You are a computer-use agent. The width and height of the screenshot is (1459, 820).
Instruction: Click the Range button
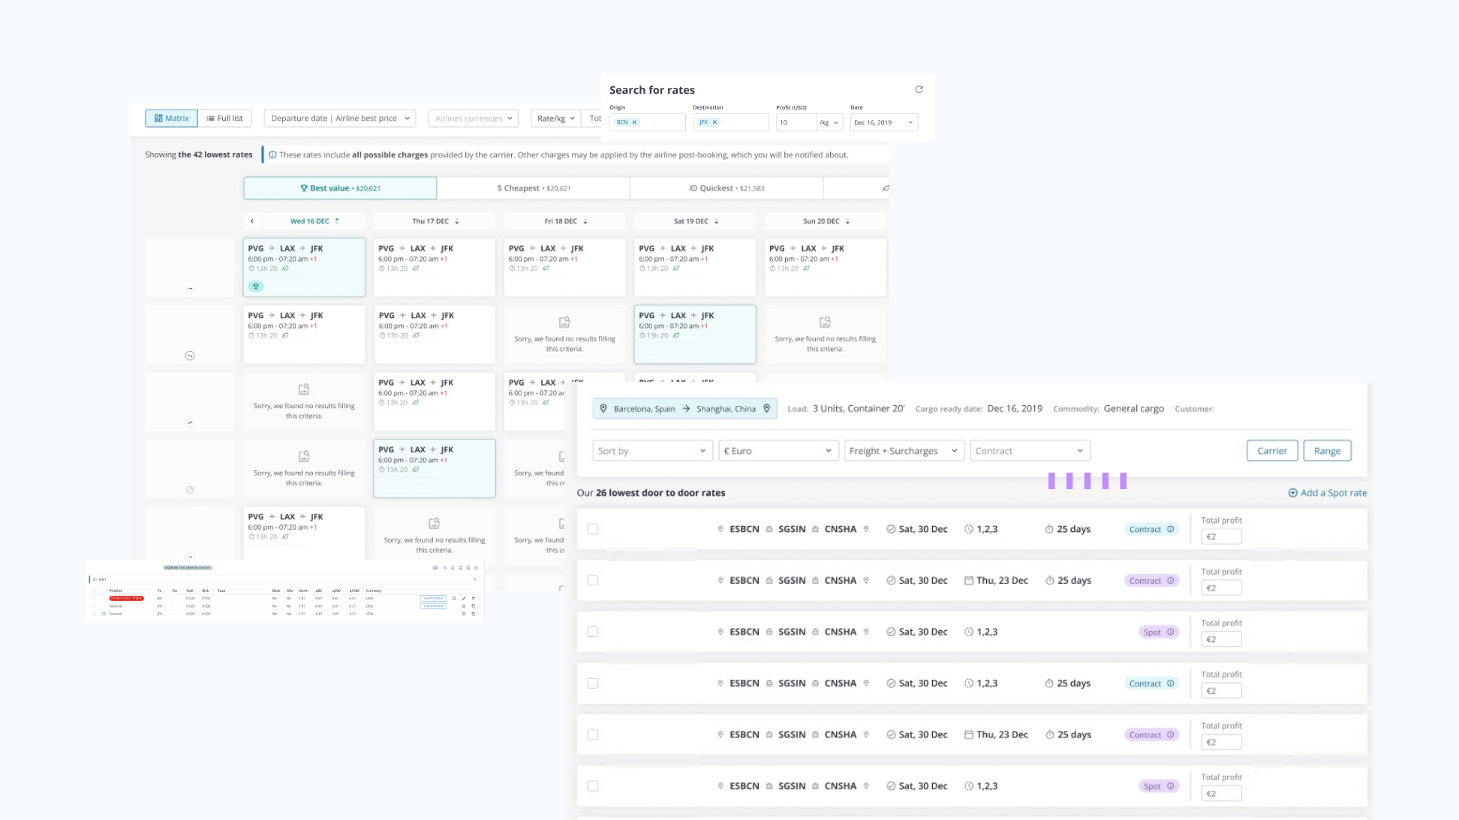(1327, 451)
